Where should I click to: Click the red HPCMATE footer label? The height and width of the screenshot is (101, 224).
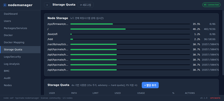215,98
